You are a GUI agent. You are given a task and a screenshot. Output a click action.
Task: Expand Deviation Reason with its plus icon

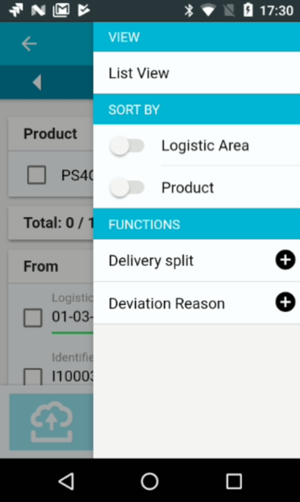[x=285, y=302]
